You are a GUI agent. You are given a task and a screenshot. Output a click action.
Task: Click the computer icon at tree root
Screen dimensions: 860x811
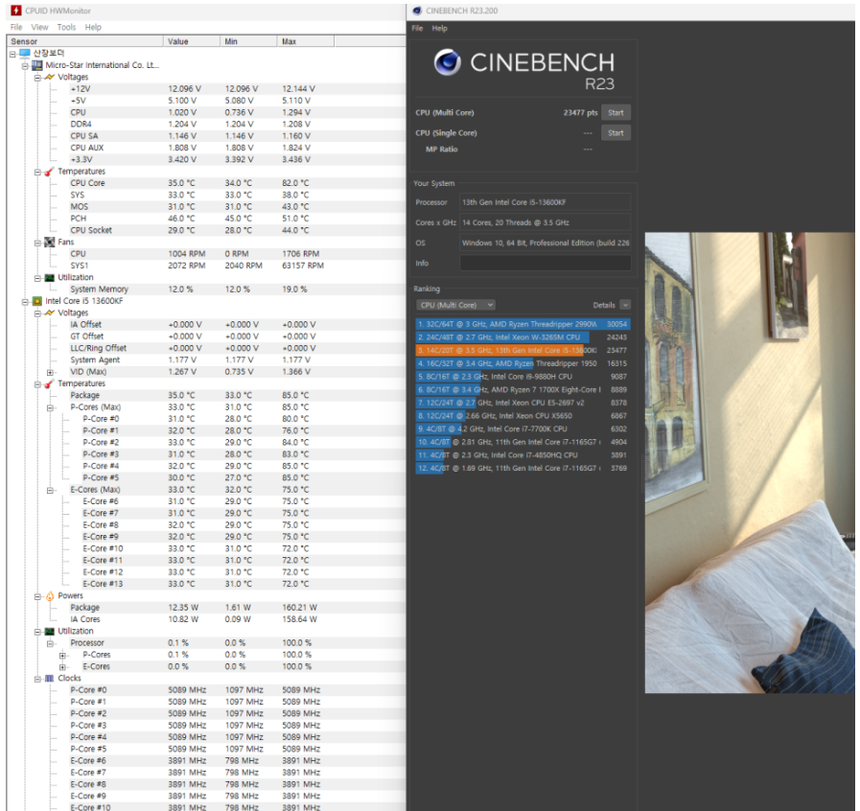point(25,53)
